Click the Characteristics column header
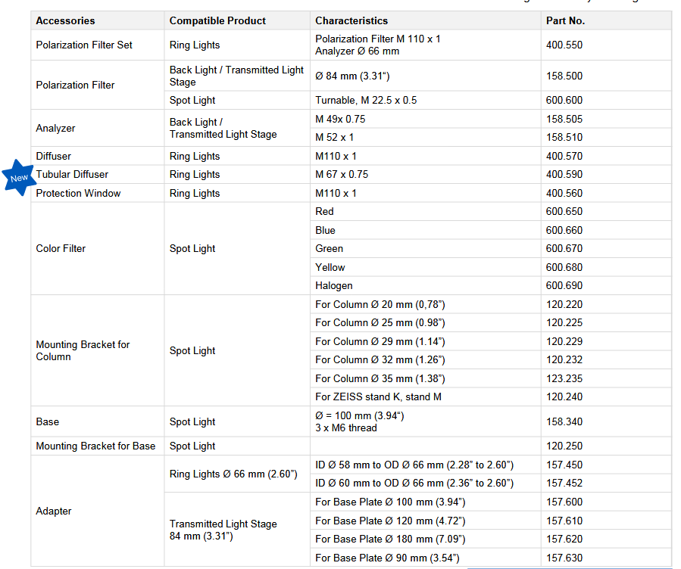The width and height of the screenshot is (681, 569). [x=351, y=20]
